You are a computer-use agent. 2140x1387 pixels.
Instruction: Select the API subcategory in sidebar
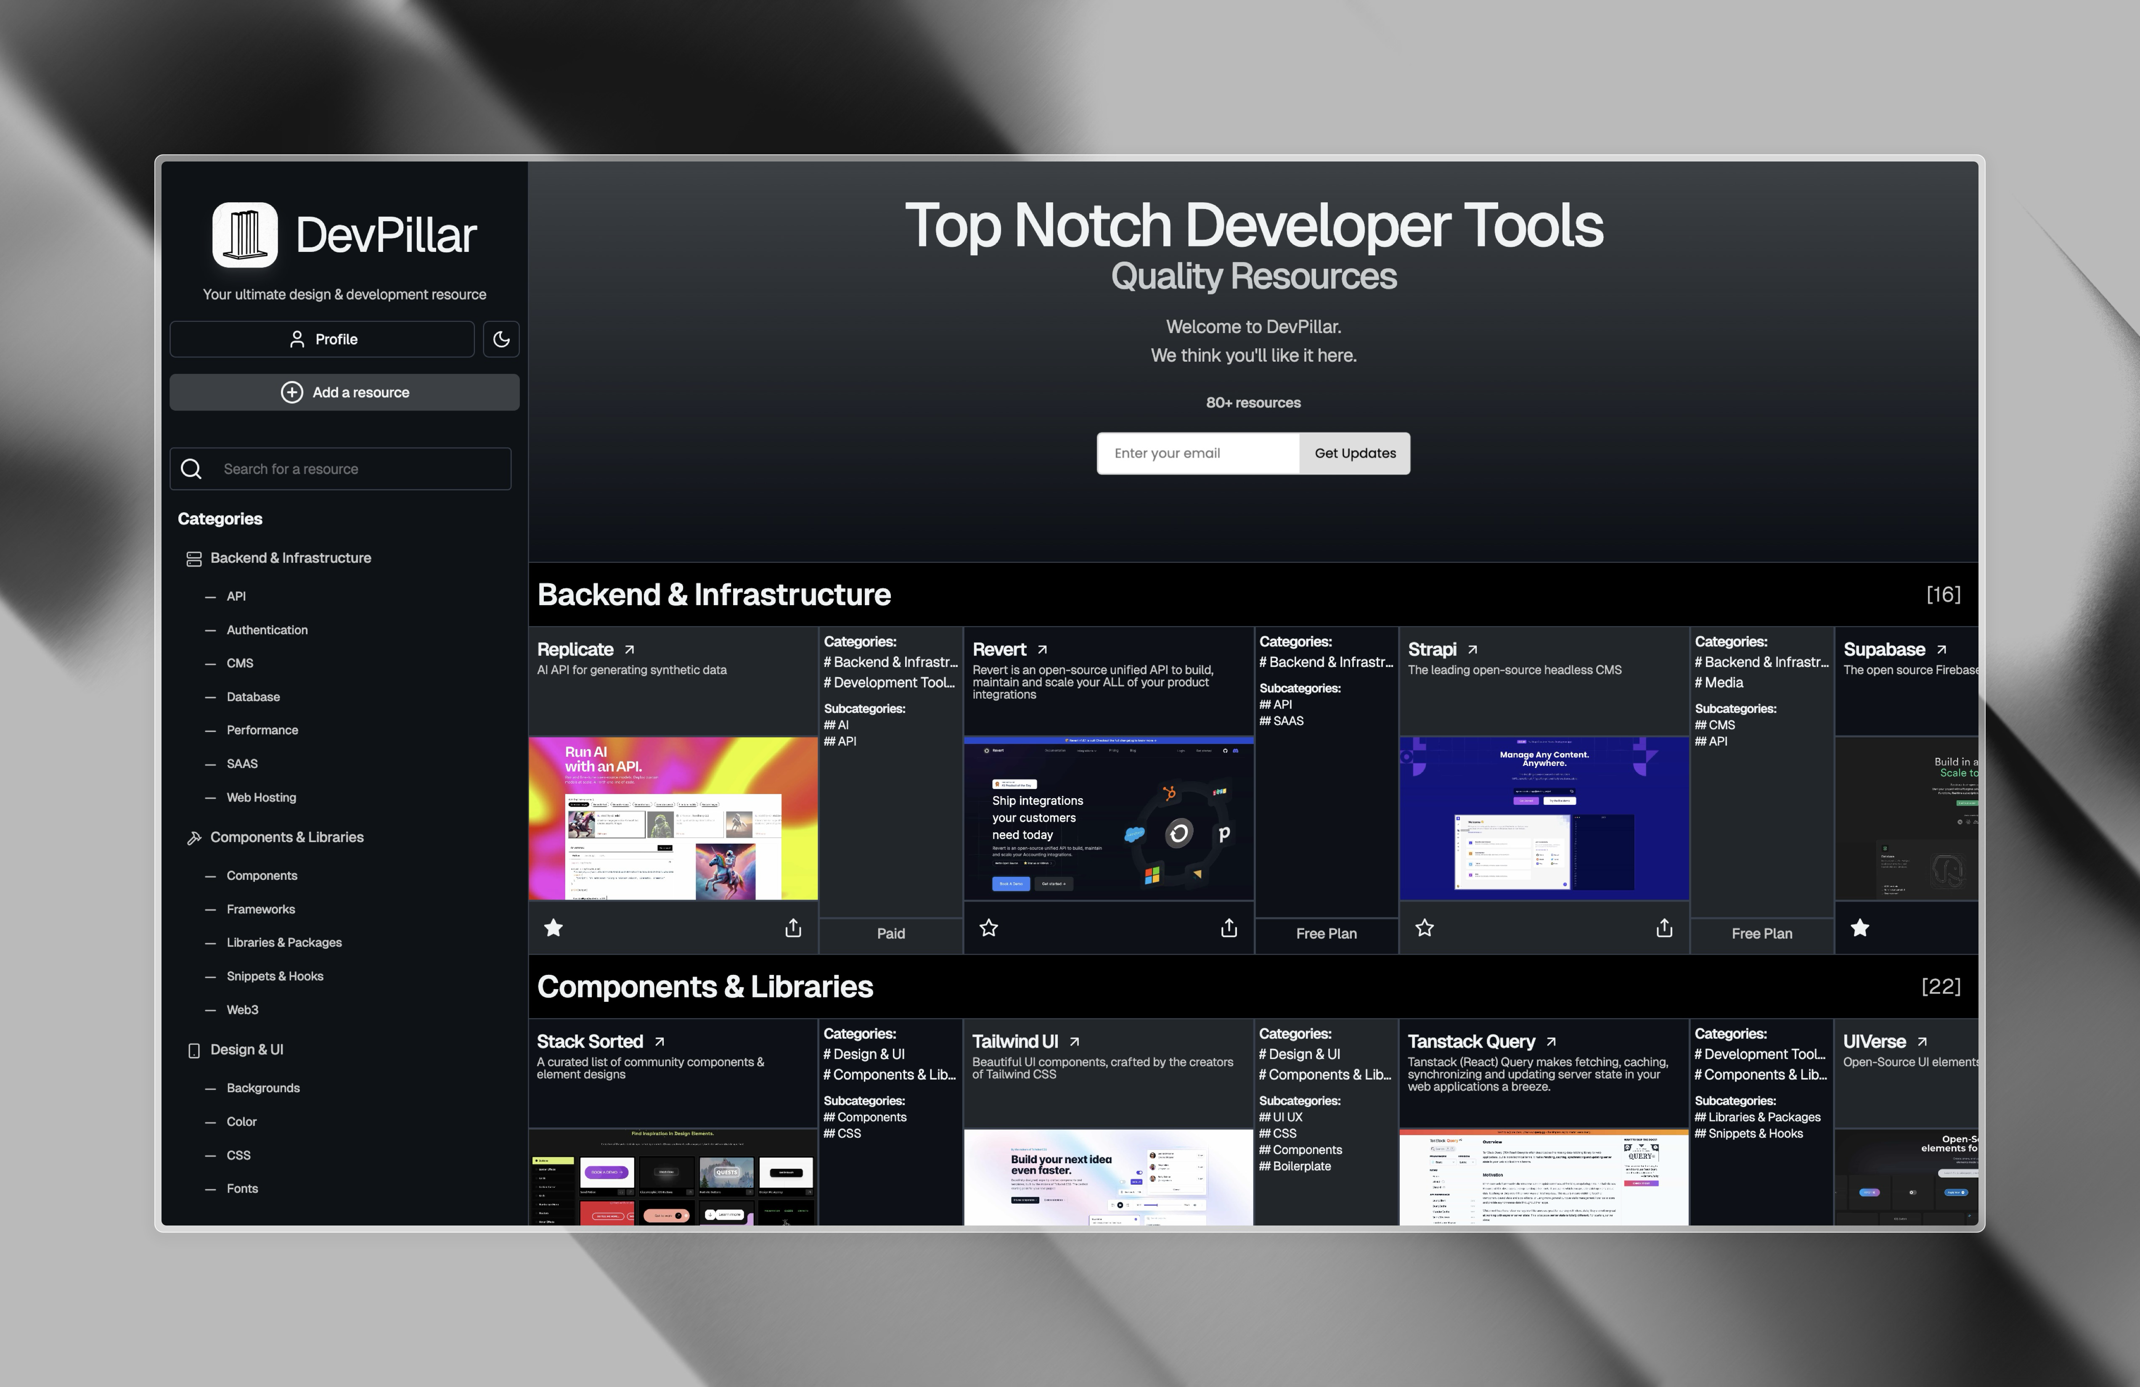[x=236, y=596]
